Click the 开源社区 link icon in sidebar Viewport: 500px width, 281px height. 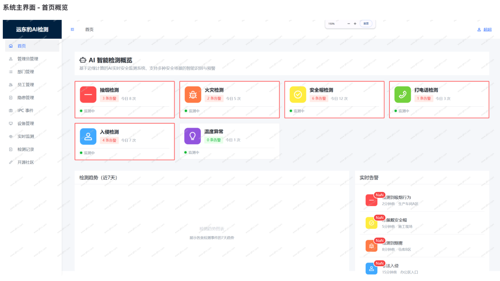coord(11,162)
